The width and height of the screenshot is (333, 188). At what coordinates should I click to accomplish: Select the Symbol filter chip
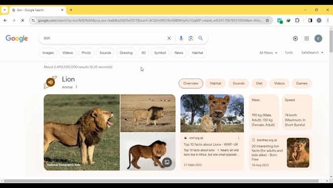click(x=160, y=53)
